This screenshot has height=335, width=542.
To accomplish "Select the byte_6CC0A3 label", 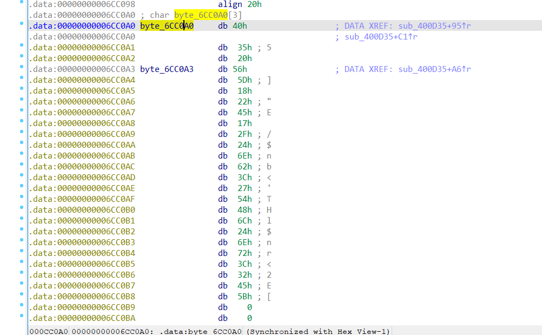I will 167,69.
